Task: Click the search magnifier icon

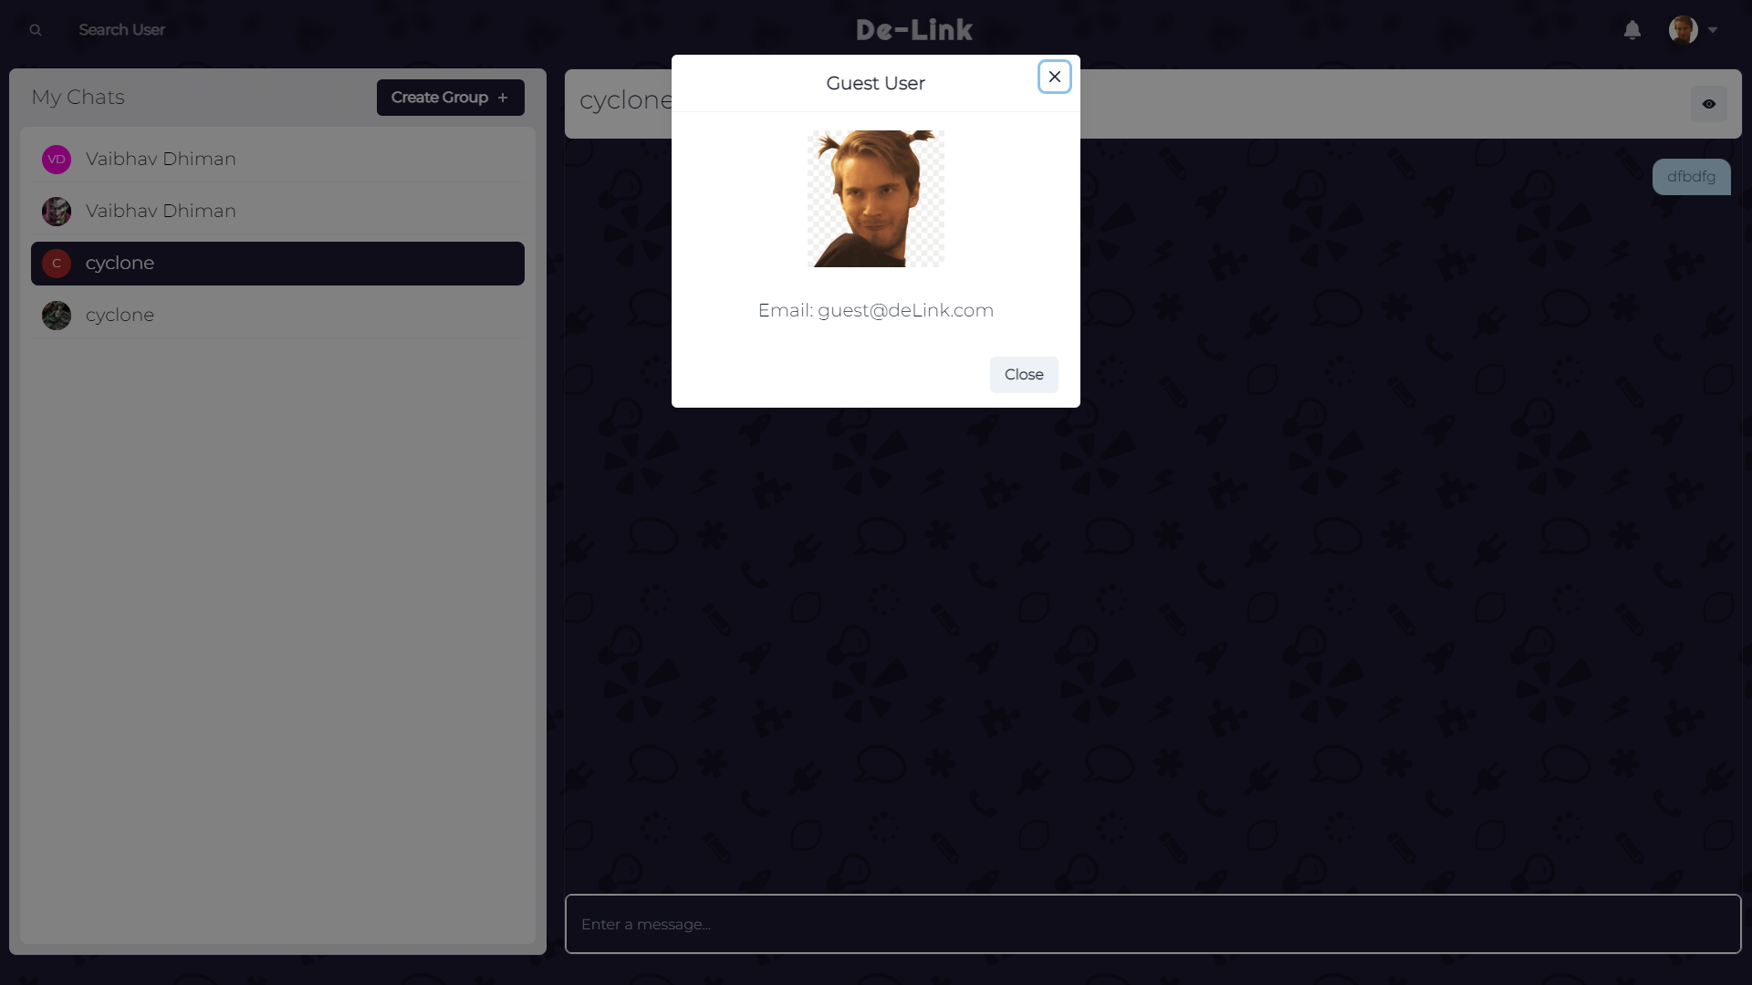Action: point(36,30)
